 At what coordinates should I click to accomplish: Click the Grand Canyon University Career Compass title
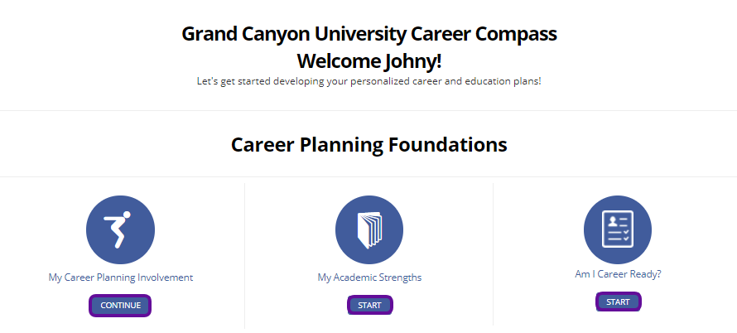(369, 34)
